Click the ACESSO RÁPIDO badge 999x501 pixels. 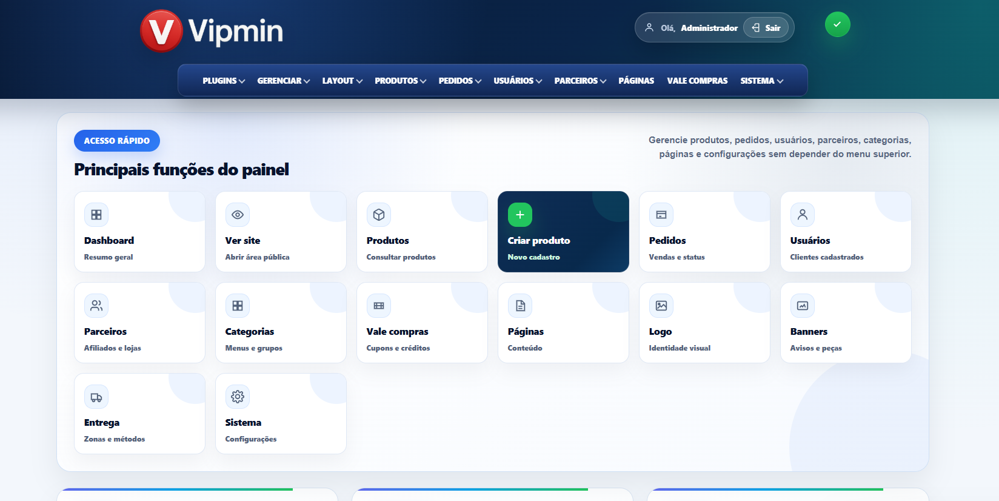(117, 141)
